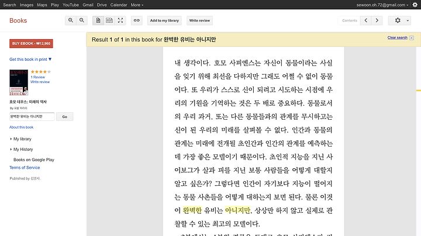Image resolution: width=421 pixels, height=236 pixels.
Task: Open Images in the top Google bar
Action: (x=26, y=5)
